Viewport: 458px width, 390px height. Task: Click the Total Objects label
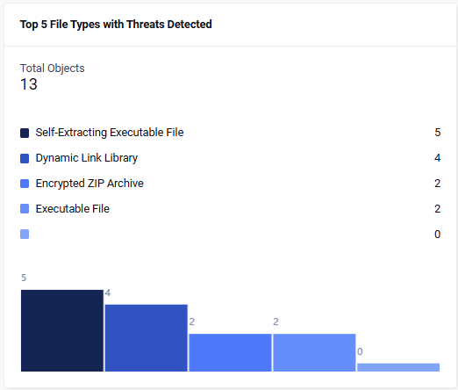coord(53,69)
